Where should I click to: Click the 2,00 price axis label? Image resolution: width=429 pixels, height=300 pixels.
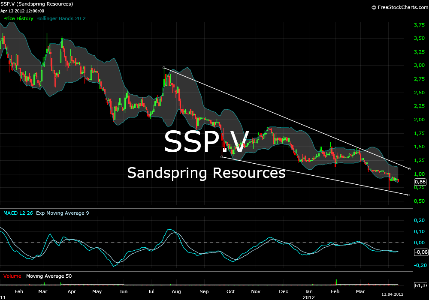(x=420, y=120)
